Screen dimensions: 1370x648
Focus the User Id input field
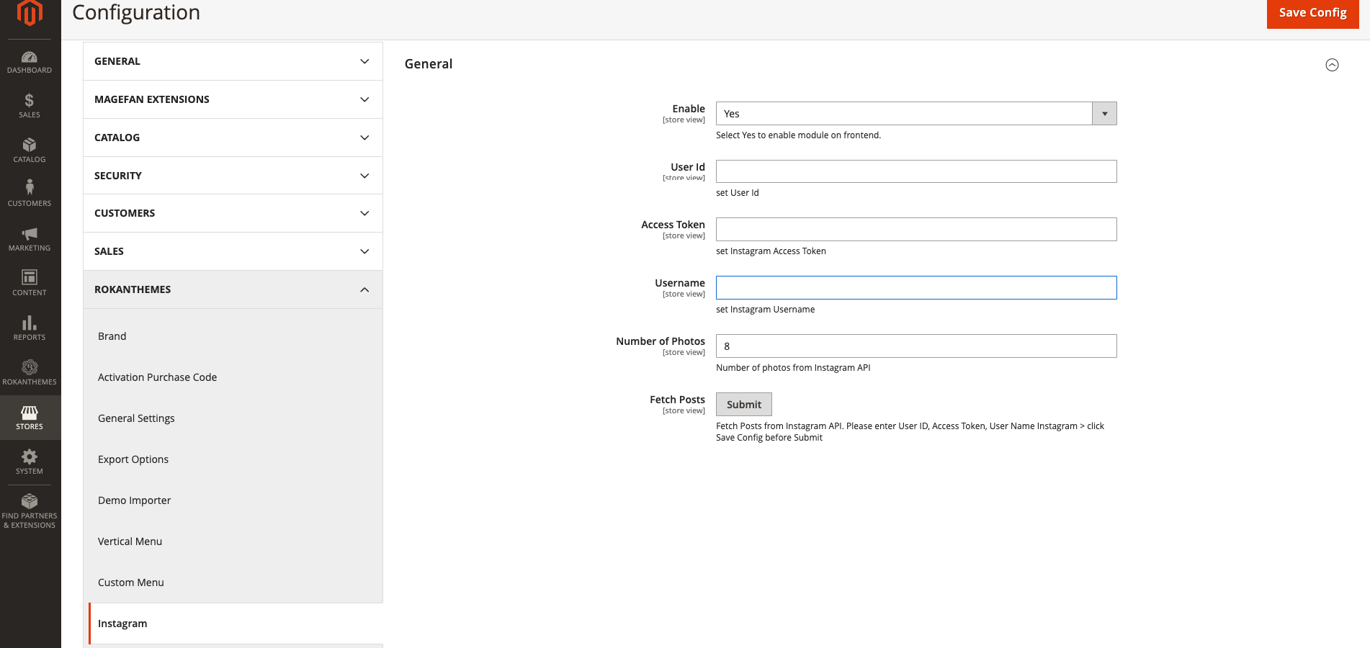[916, 171]
